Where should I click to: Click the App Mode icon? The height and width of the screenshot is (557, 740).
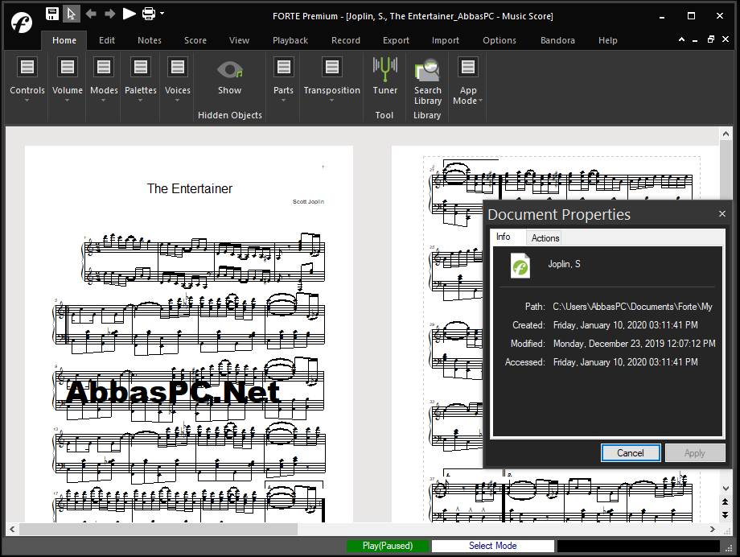pos(467,67)
